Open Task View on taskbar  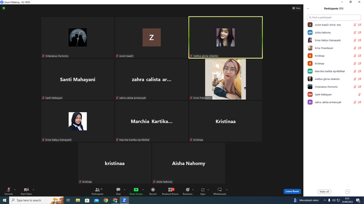point(68,200)
